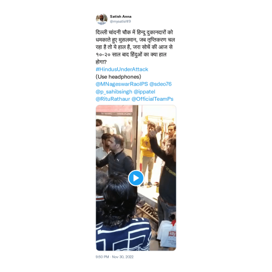Go to the @RituRathaur mention
Screen dimensions: 272x272
coord(113,99)
